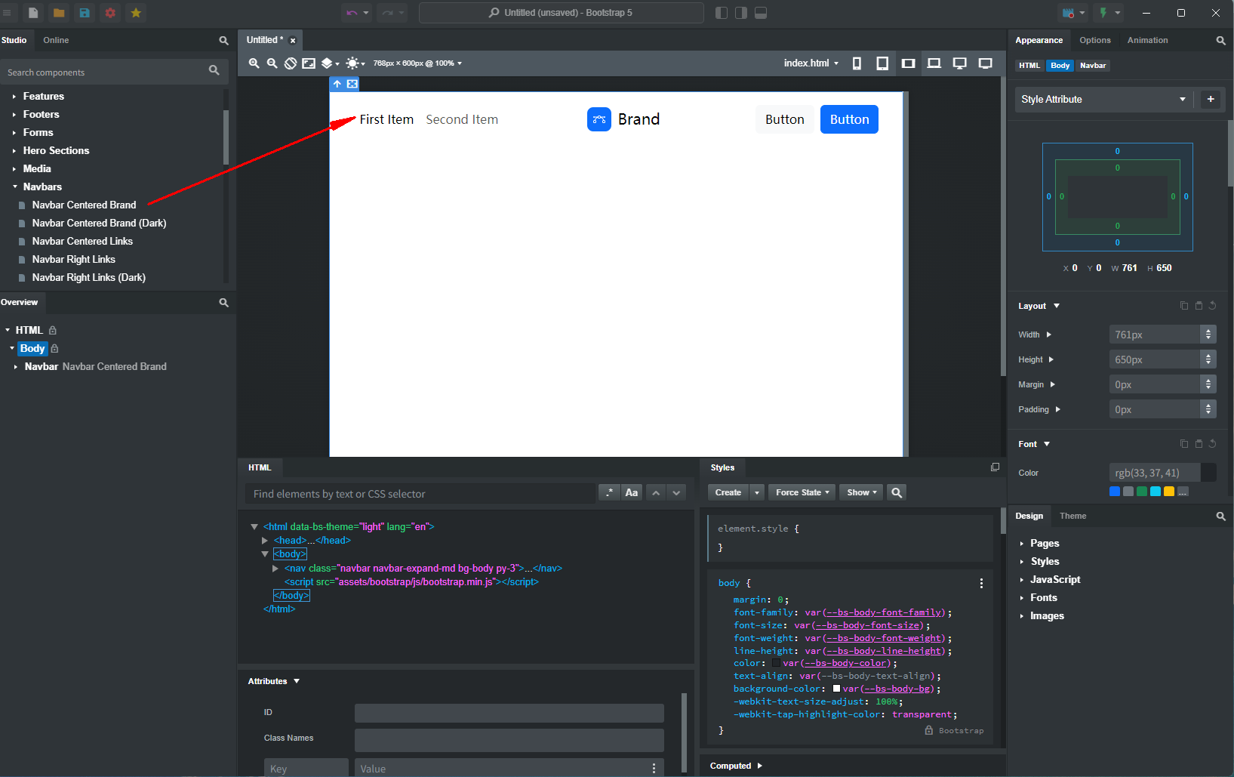Image resolution: width=1234 pixels, height=777 pixels.
Task: Search in the Appearance panel
Action: 1220,41
